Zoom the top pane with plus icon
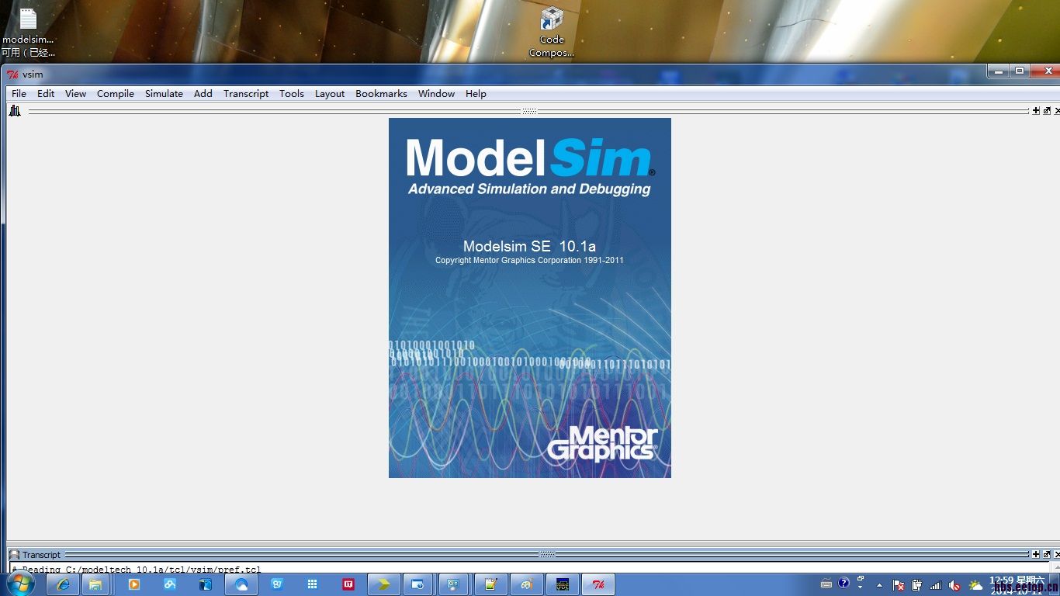 pyautogui.click(x=1036, y=111)
